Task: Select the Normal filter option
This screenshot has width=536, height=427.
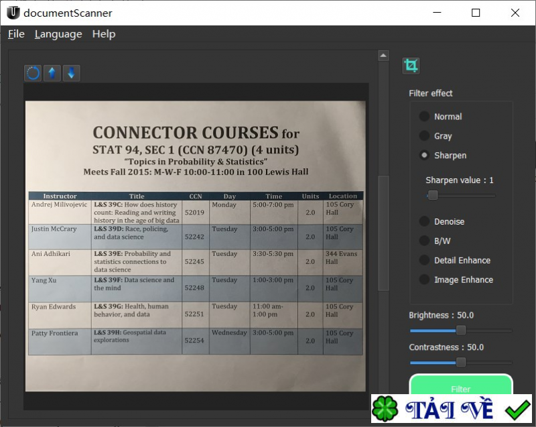Action: (424, 117)
